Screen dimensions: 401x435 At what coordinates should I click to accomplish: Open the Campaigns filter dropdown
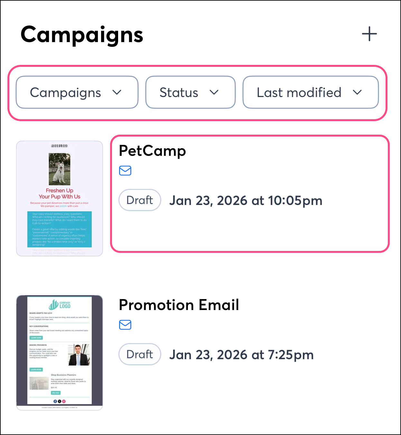point(77,92)
